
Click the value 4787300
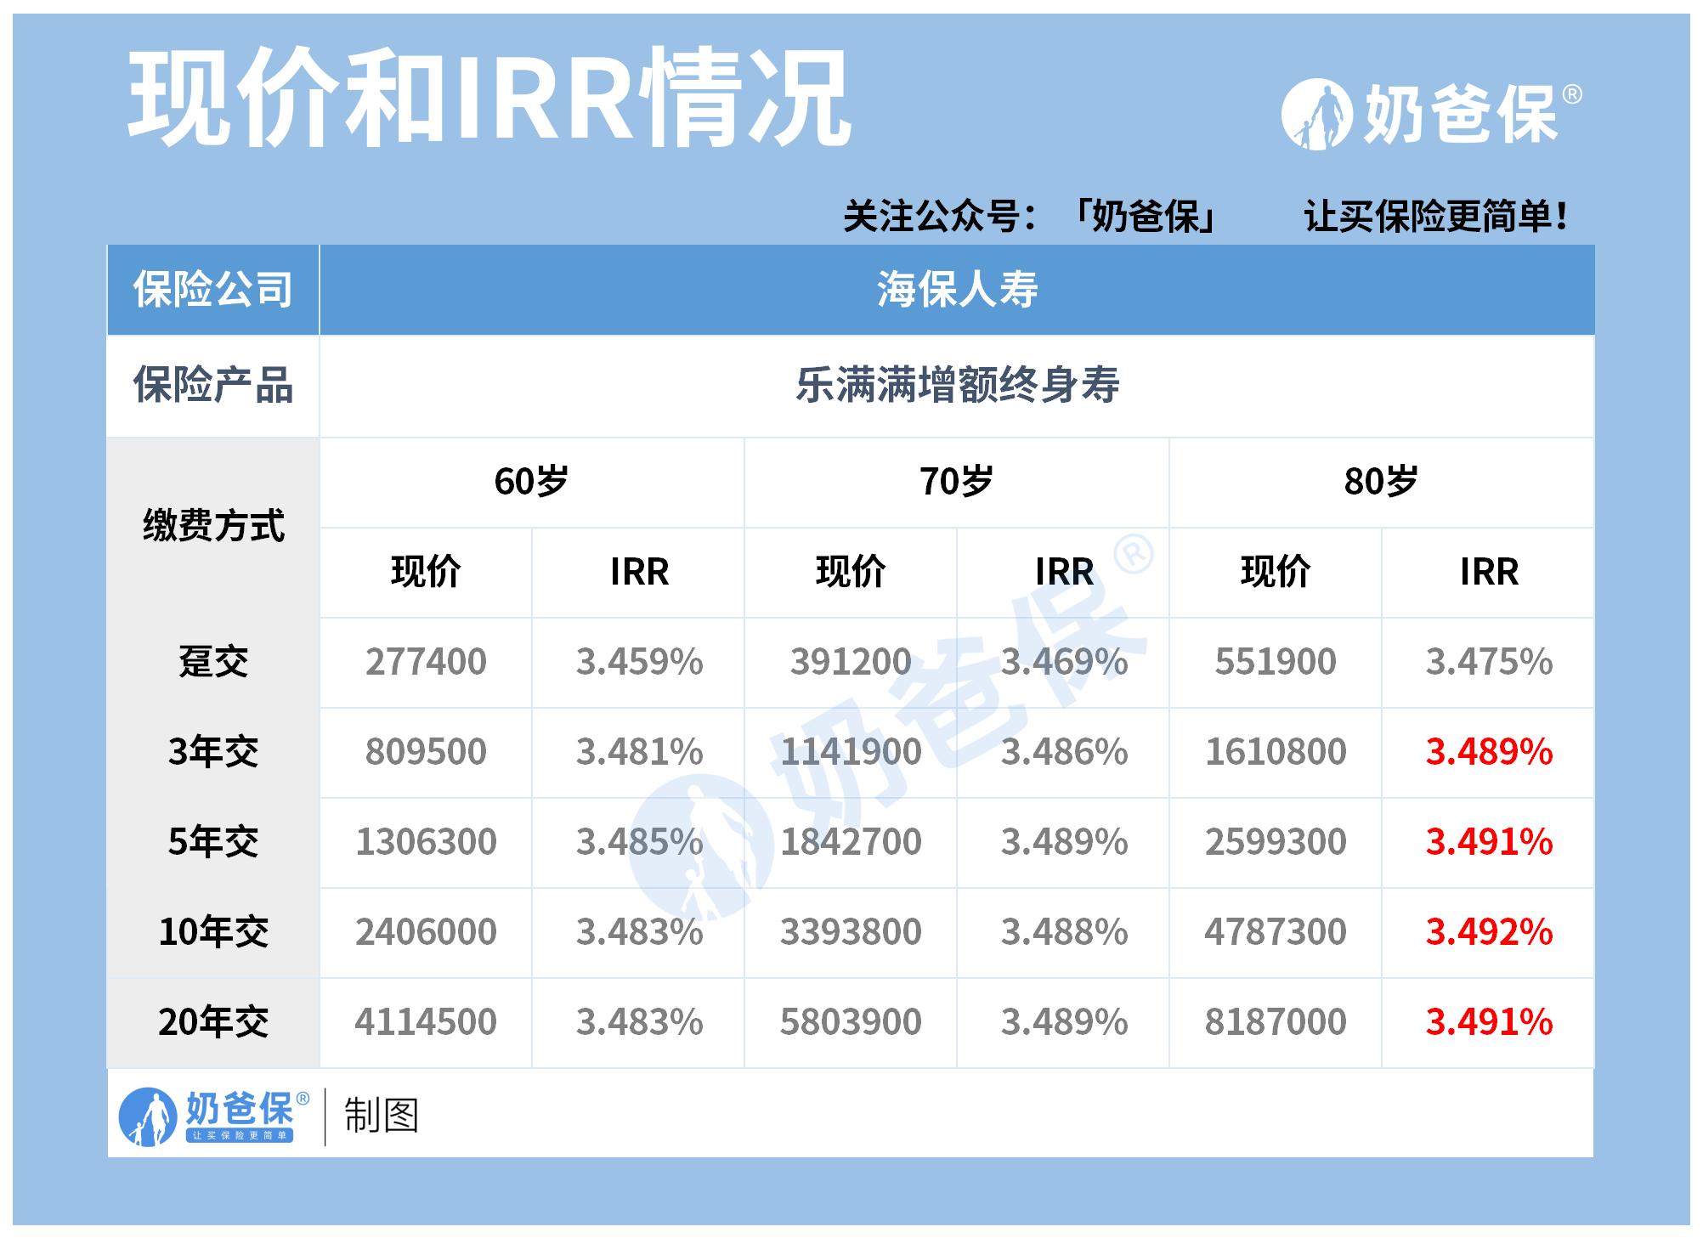coord(1276,932)
